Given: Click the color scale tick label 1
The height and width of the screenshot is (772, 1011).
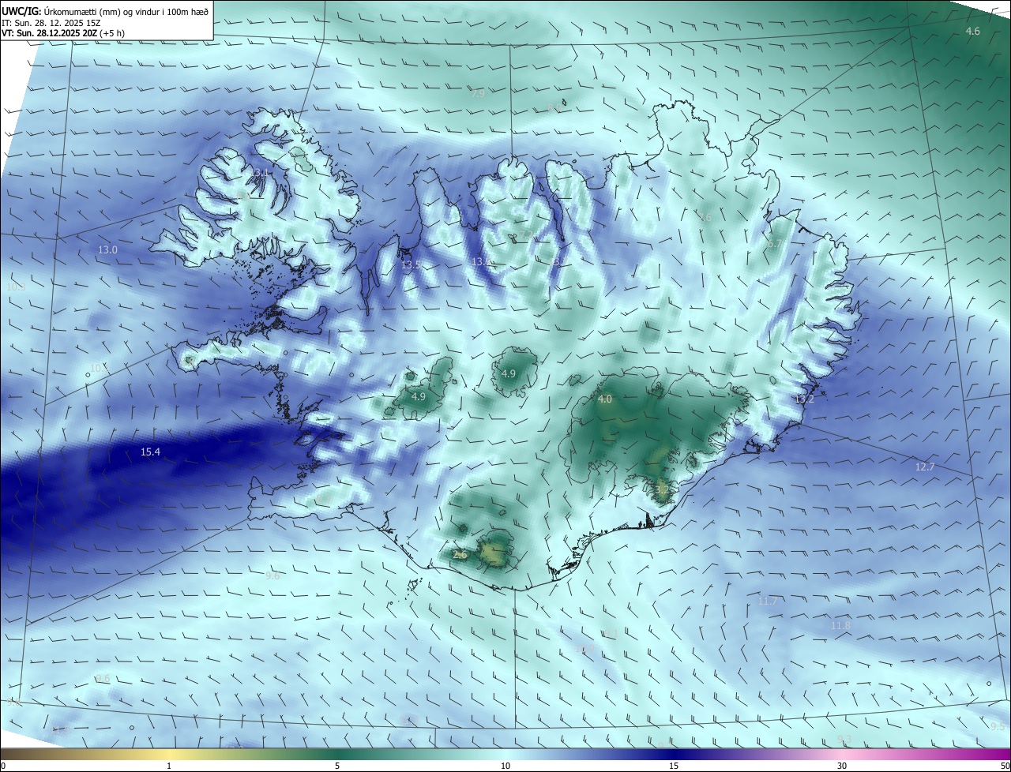Looking at the screenshot, I should point(169,766).
